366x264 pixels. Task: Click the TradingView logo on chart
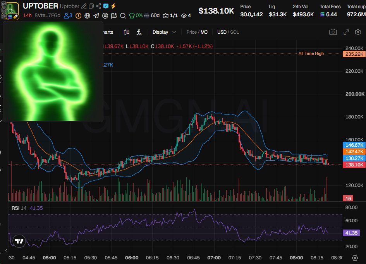(x=19, y=241)
